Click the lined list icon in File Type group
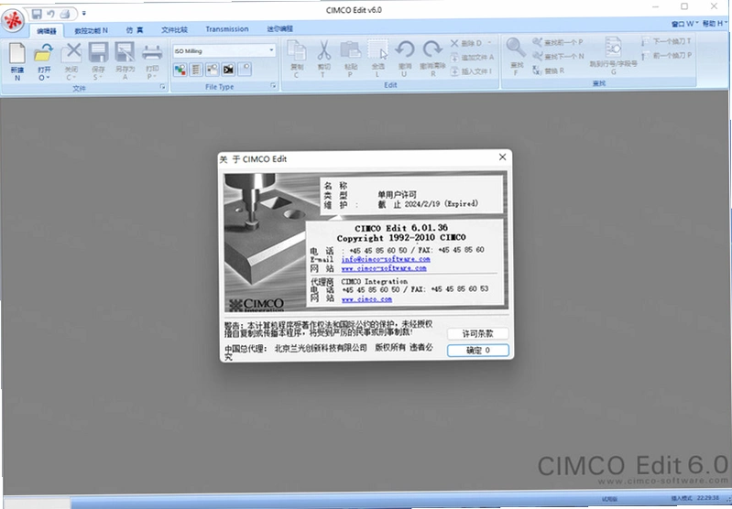Image resolution: width=732 pixels, height=509 pixels. (x=196, y=70)
